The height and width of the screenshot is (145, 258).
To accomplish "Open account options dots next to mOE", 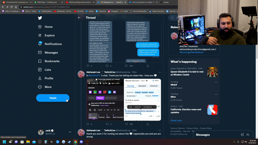I will pyautogui.click(x=70, y=132).
